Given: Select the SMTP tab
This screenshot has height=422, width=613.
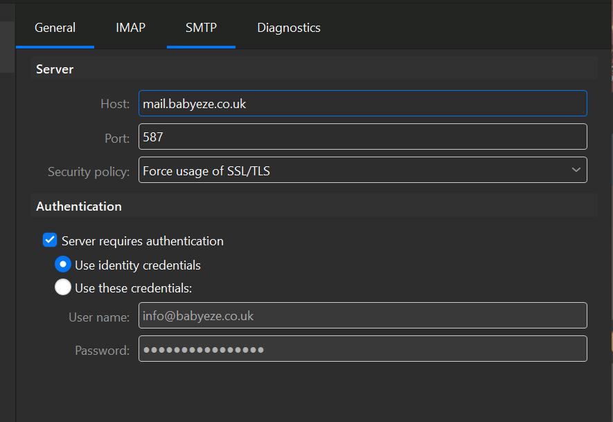Looking at the screenshot, I should (x=201, y=28).
